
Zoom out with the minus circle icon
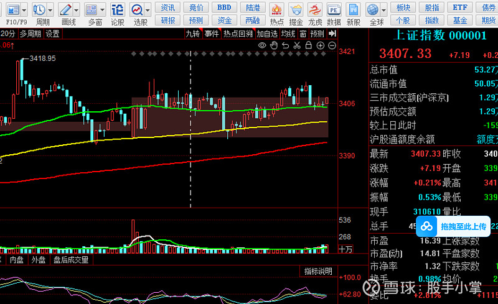[x=332, y=46]
